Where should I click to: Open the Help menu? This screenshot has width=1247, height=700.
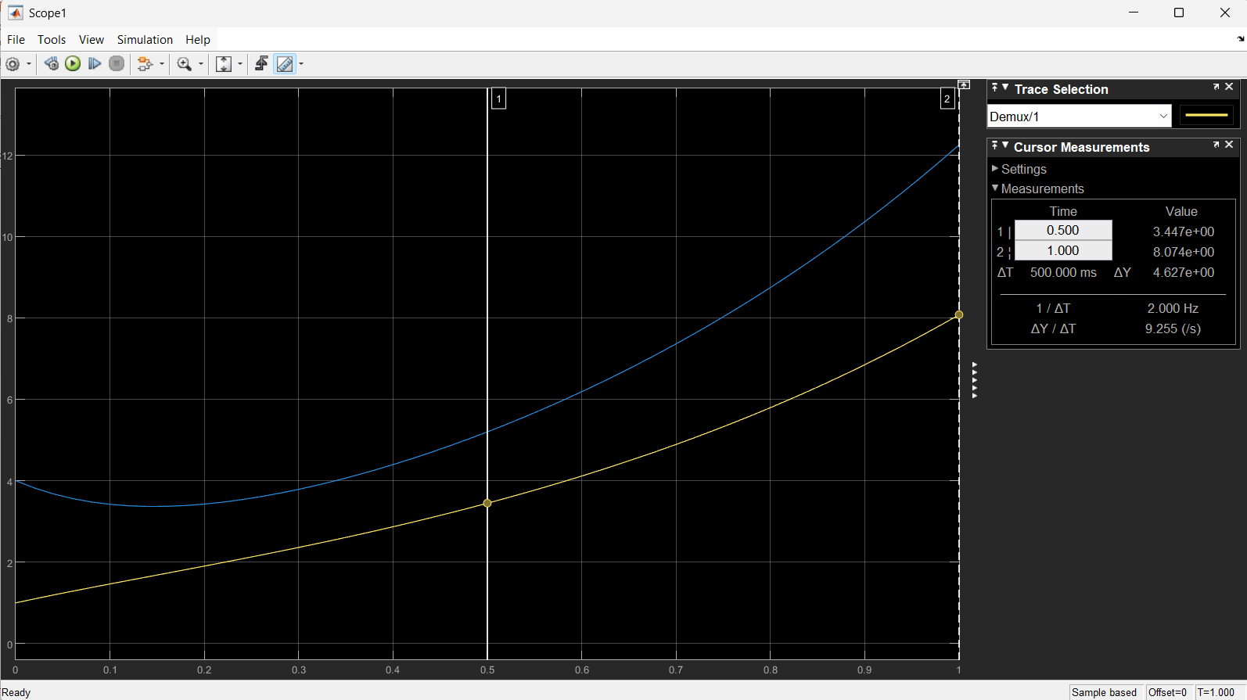pyautogui.click(x=198, y=40)
